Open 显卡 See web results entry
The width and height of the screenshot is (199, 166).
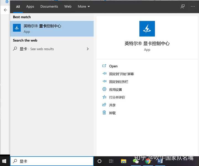[x=52, y=49]
